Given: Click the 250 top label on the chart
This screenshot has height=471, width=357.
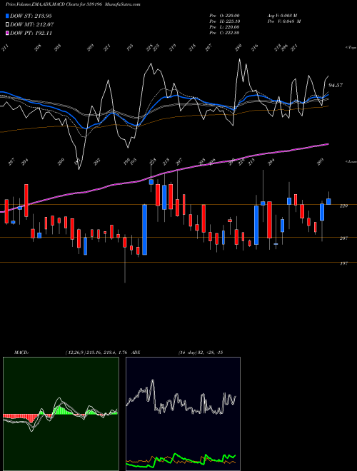Looking at the screenshot, I should 238,48.
